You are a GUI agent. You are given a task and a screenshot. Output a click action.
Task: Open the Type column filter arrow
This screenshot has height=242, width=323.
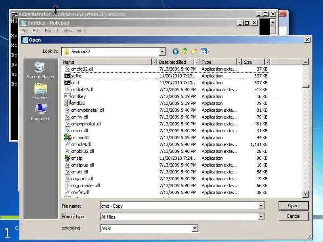[x=239, y=62]
